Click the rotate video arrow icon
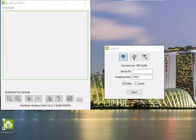Screen dimensions: 196x140 (59, 98)
